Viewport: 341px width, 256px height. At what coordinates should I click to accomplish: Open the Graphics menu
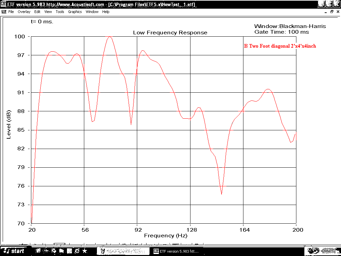pos(75,12)
